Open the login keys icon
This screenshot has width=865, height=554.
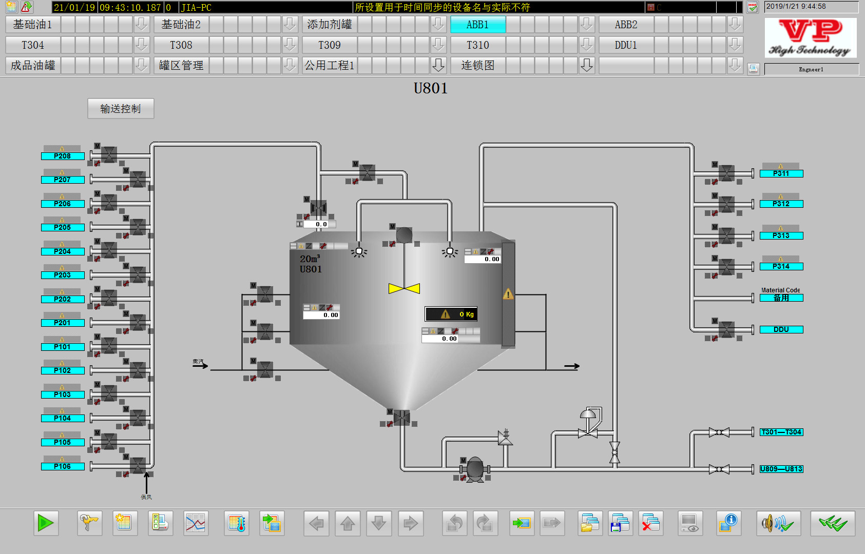pos(89,523)
